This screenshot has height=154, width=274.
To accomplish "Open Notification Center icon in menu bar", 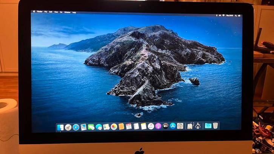I will tap(239, 16).
